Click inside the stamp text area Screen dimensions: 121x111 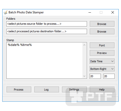point(45,61)
